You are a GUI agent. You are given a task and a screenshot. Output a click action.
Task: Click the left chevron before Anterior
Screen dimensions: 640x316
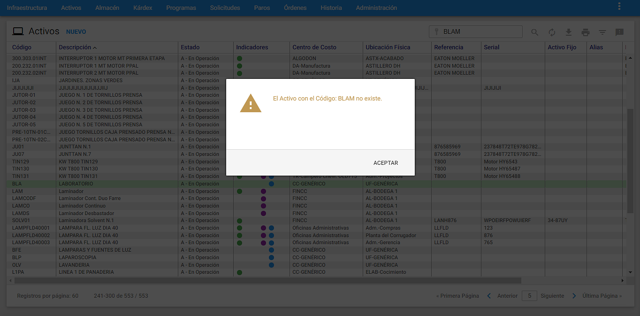click(489, 296)
